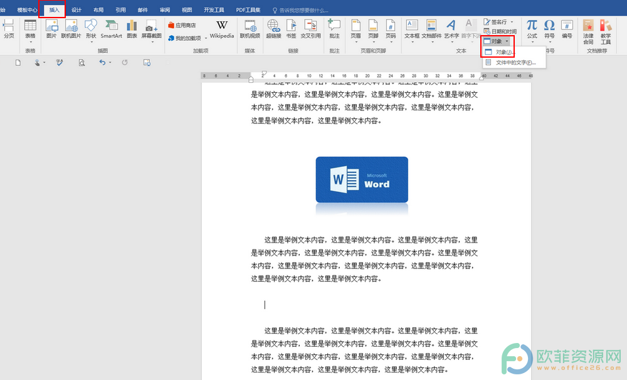Click the first-line indent marker on ruler

point(263,73)
